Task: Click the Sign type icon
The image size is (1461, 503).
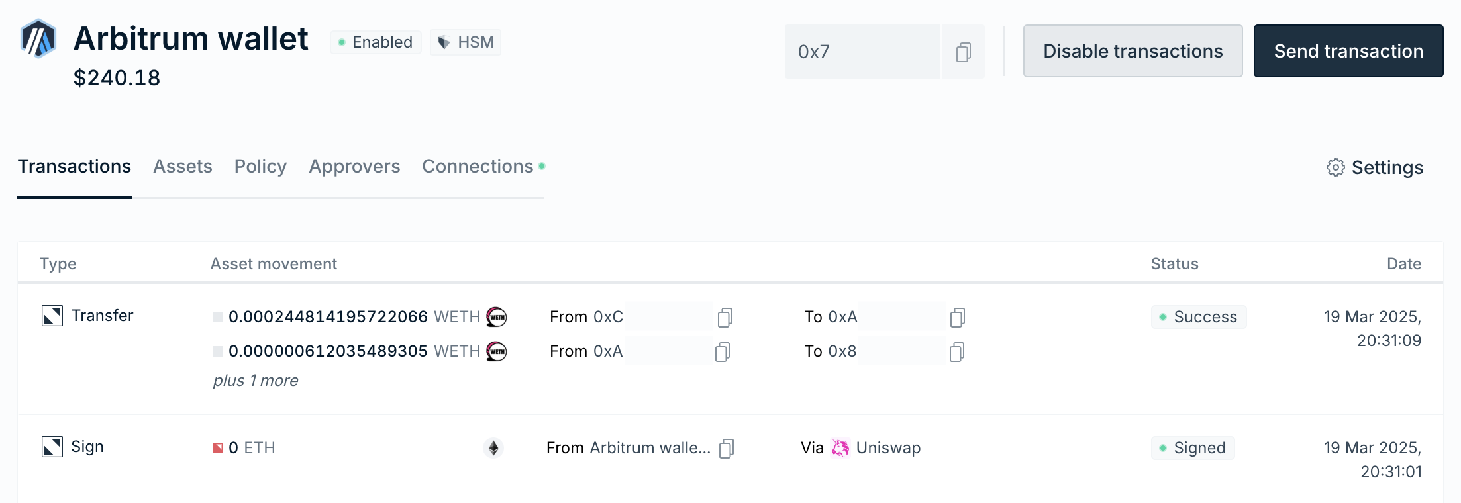Action: click(x=52, y=447)
